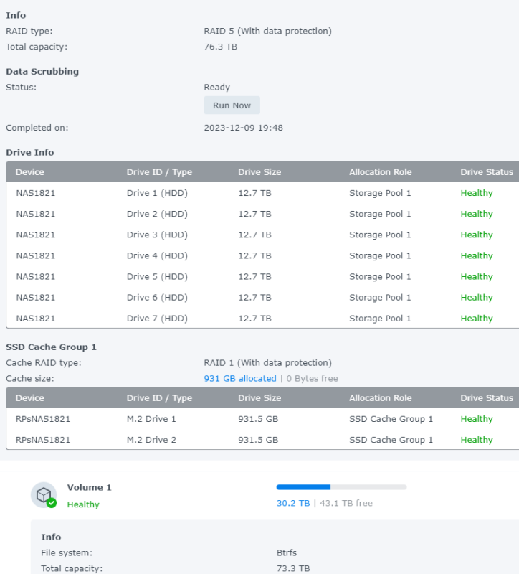Click the Volume 1 title
519x574 pixels.
(x=89, y=488)
